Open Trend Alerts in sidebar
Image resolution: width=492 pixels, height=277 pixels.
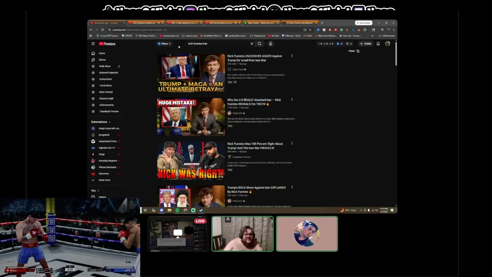(106, 85)
